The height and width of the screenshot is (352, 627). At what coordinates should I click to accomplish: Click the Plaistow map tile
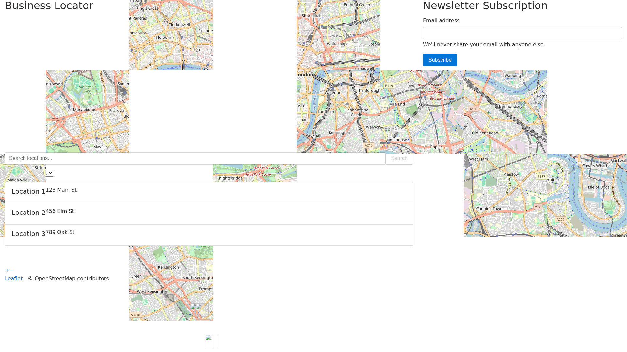[x=505, y=196]
